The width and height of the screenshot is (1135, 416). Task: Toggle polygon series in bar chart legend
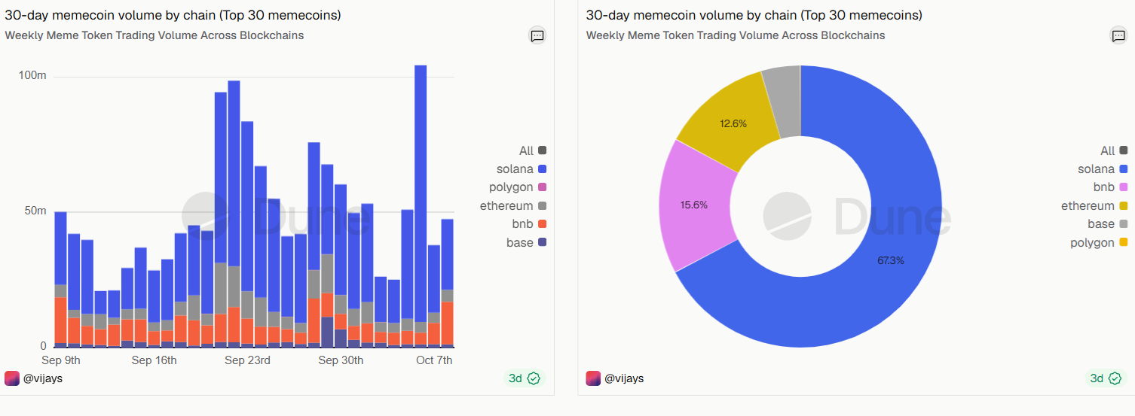(518, 187)
